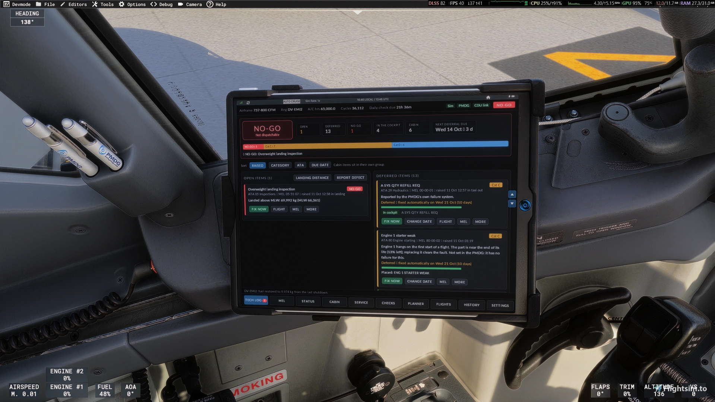Sort items by ATA

(x=300, y=165)
